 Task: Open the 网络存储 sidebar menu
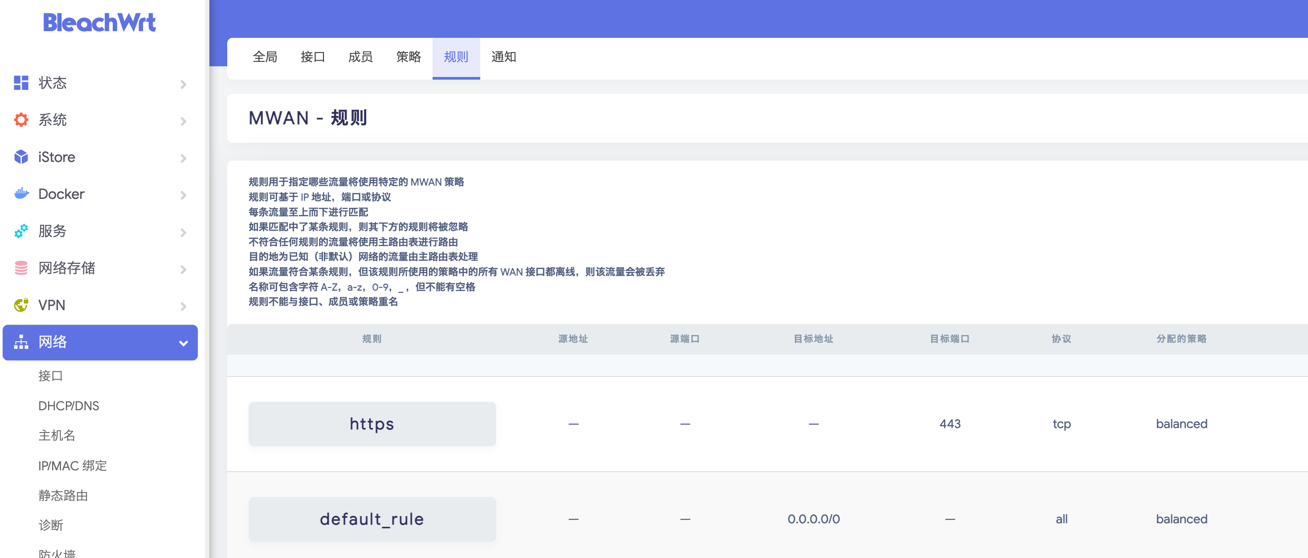[x=100, y=268]
